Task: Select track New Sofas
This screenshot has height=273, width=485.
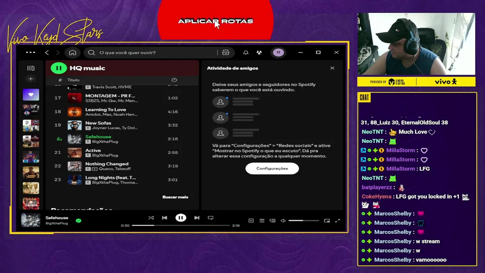Action: coord(122,125)
